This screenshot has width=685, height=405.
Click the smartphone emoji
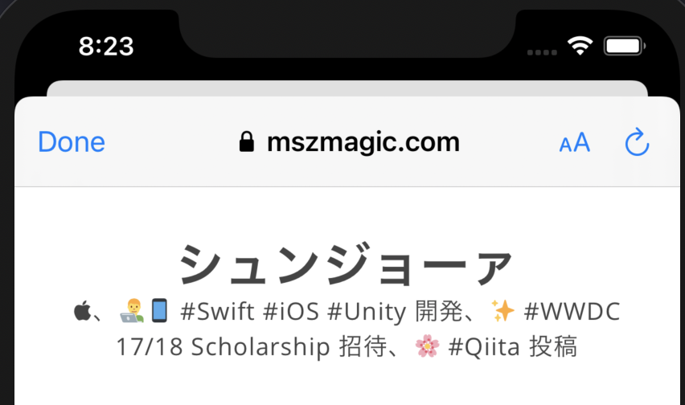point(159,311)
